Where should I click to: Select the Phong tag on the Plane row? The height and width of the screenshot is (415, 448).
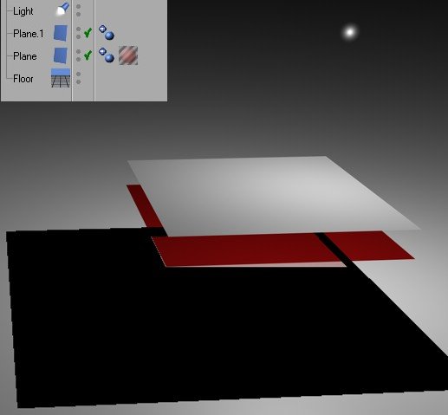107,55
